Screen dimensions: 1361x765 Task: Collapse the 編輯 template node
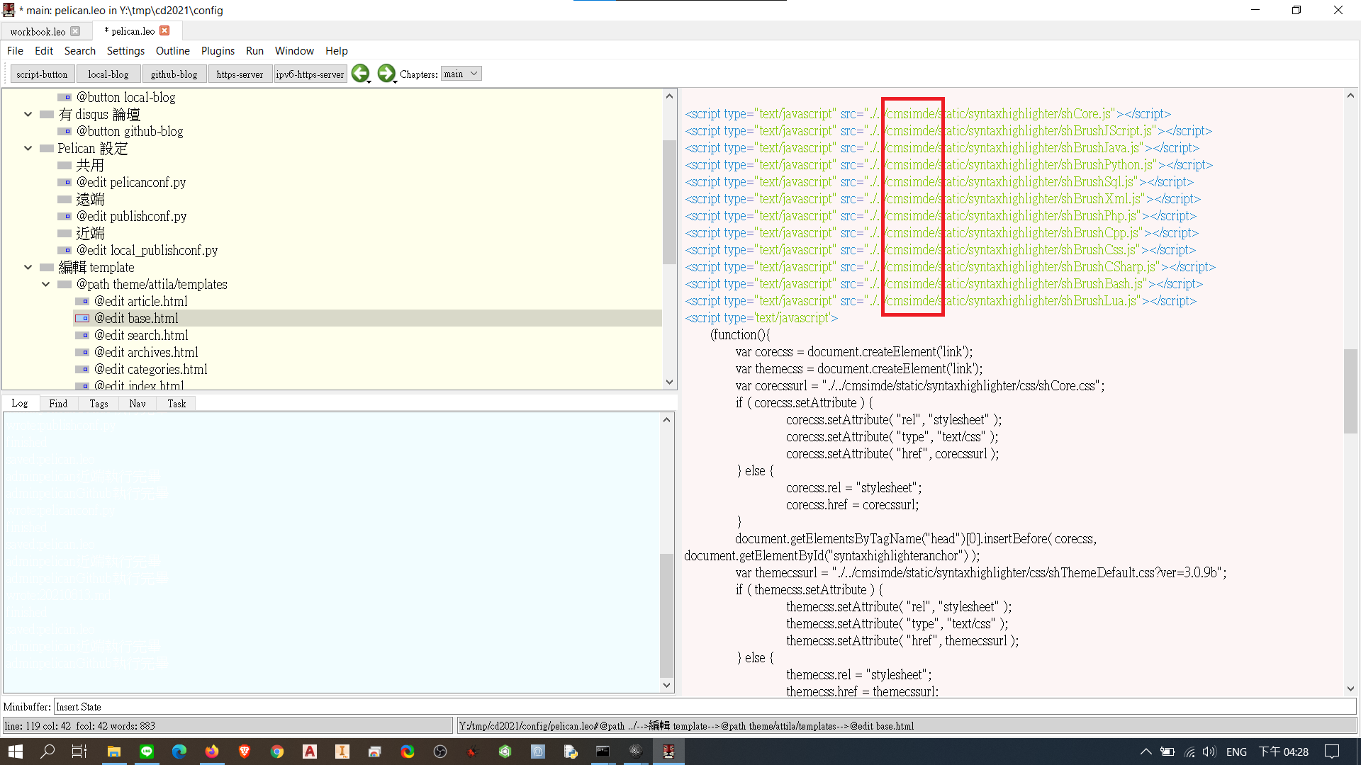tap(28, 267)
